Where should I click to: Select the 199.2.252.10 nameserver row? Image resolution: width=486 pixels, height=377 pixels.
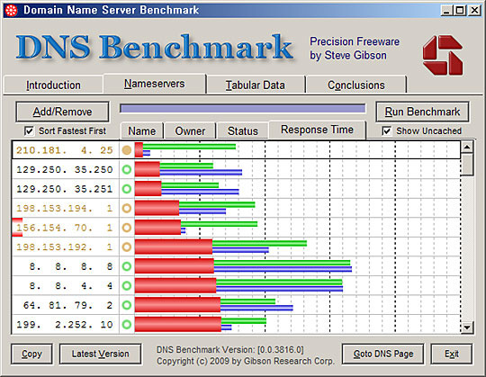(x=236, y=324)
